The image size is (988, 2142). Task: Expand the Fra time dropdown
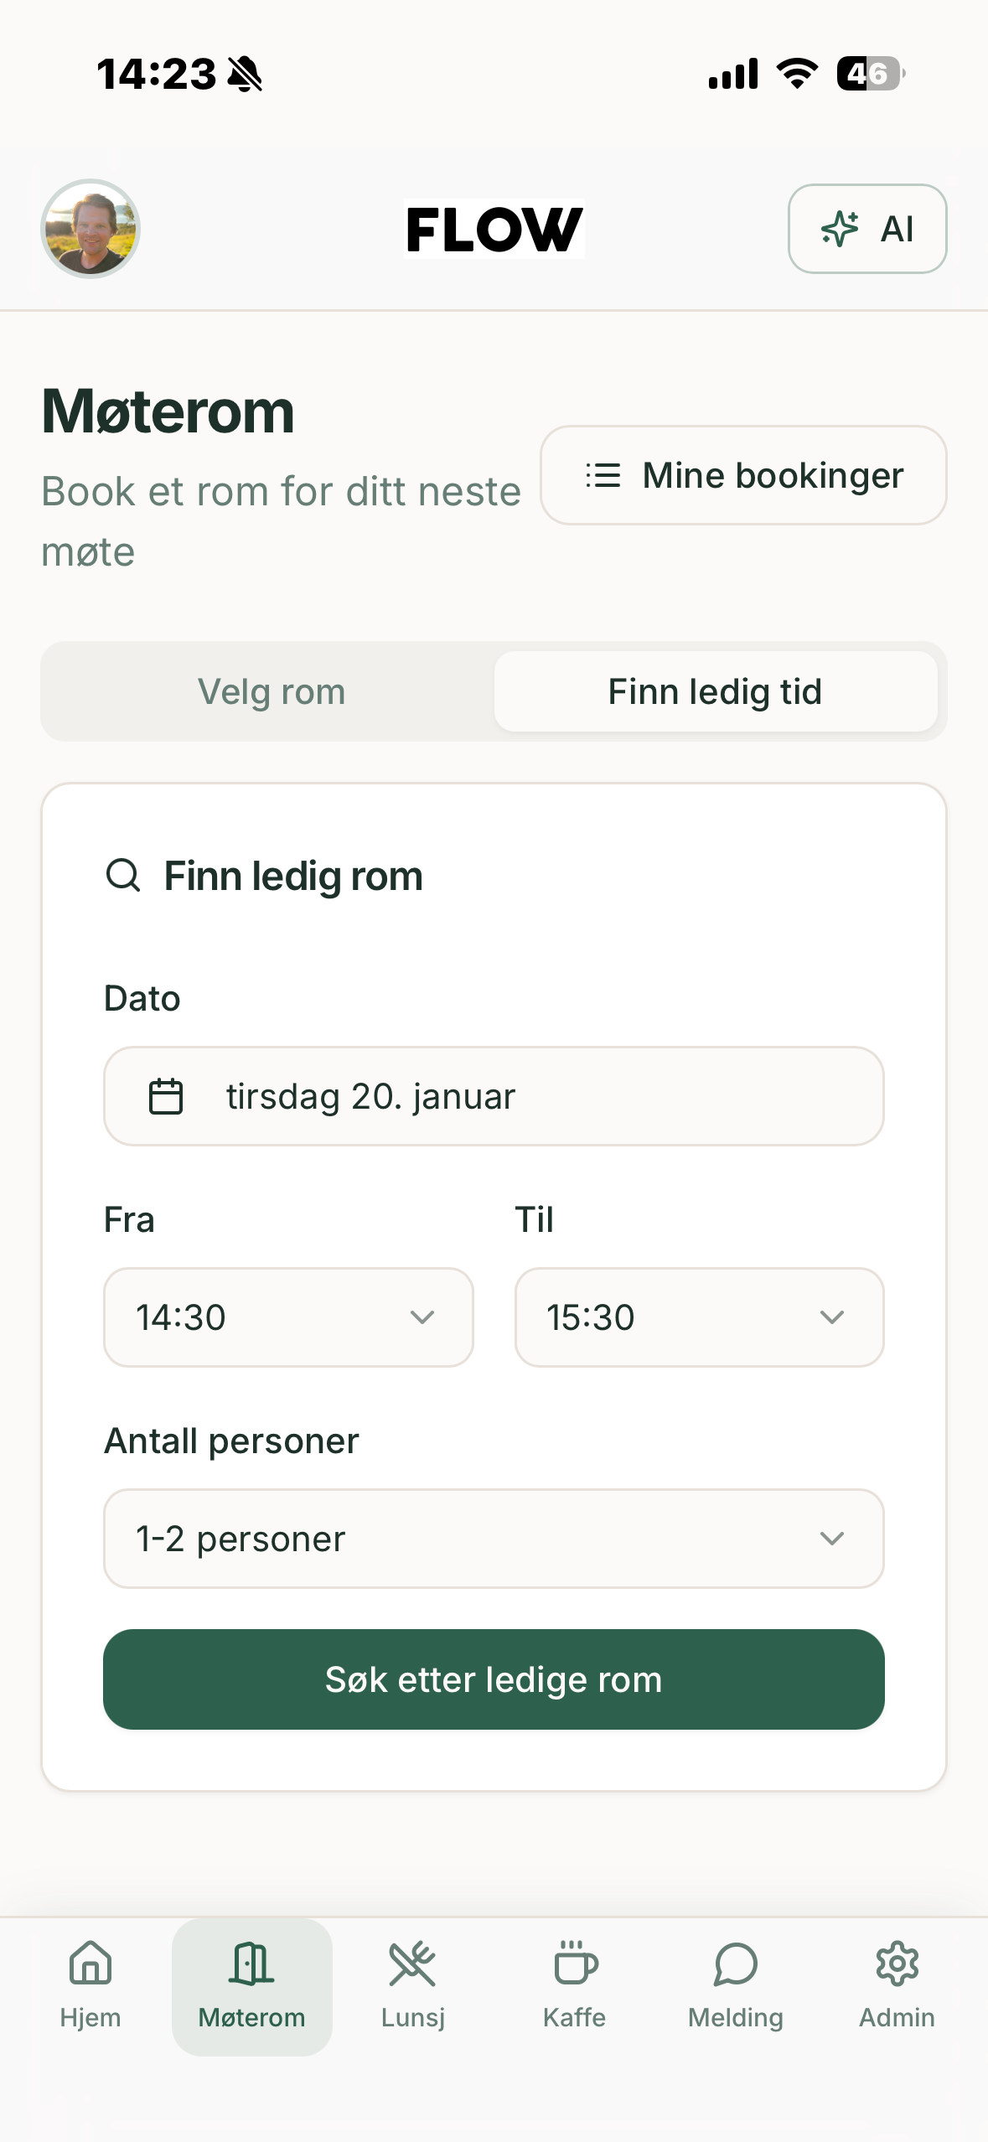(x=288, y=1317)
